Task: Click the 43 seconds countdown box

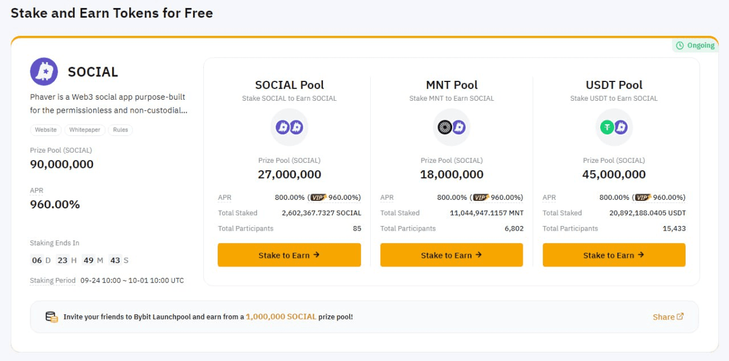Action: click(116, 260)
